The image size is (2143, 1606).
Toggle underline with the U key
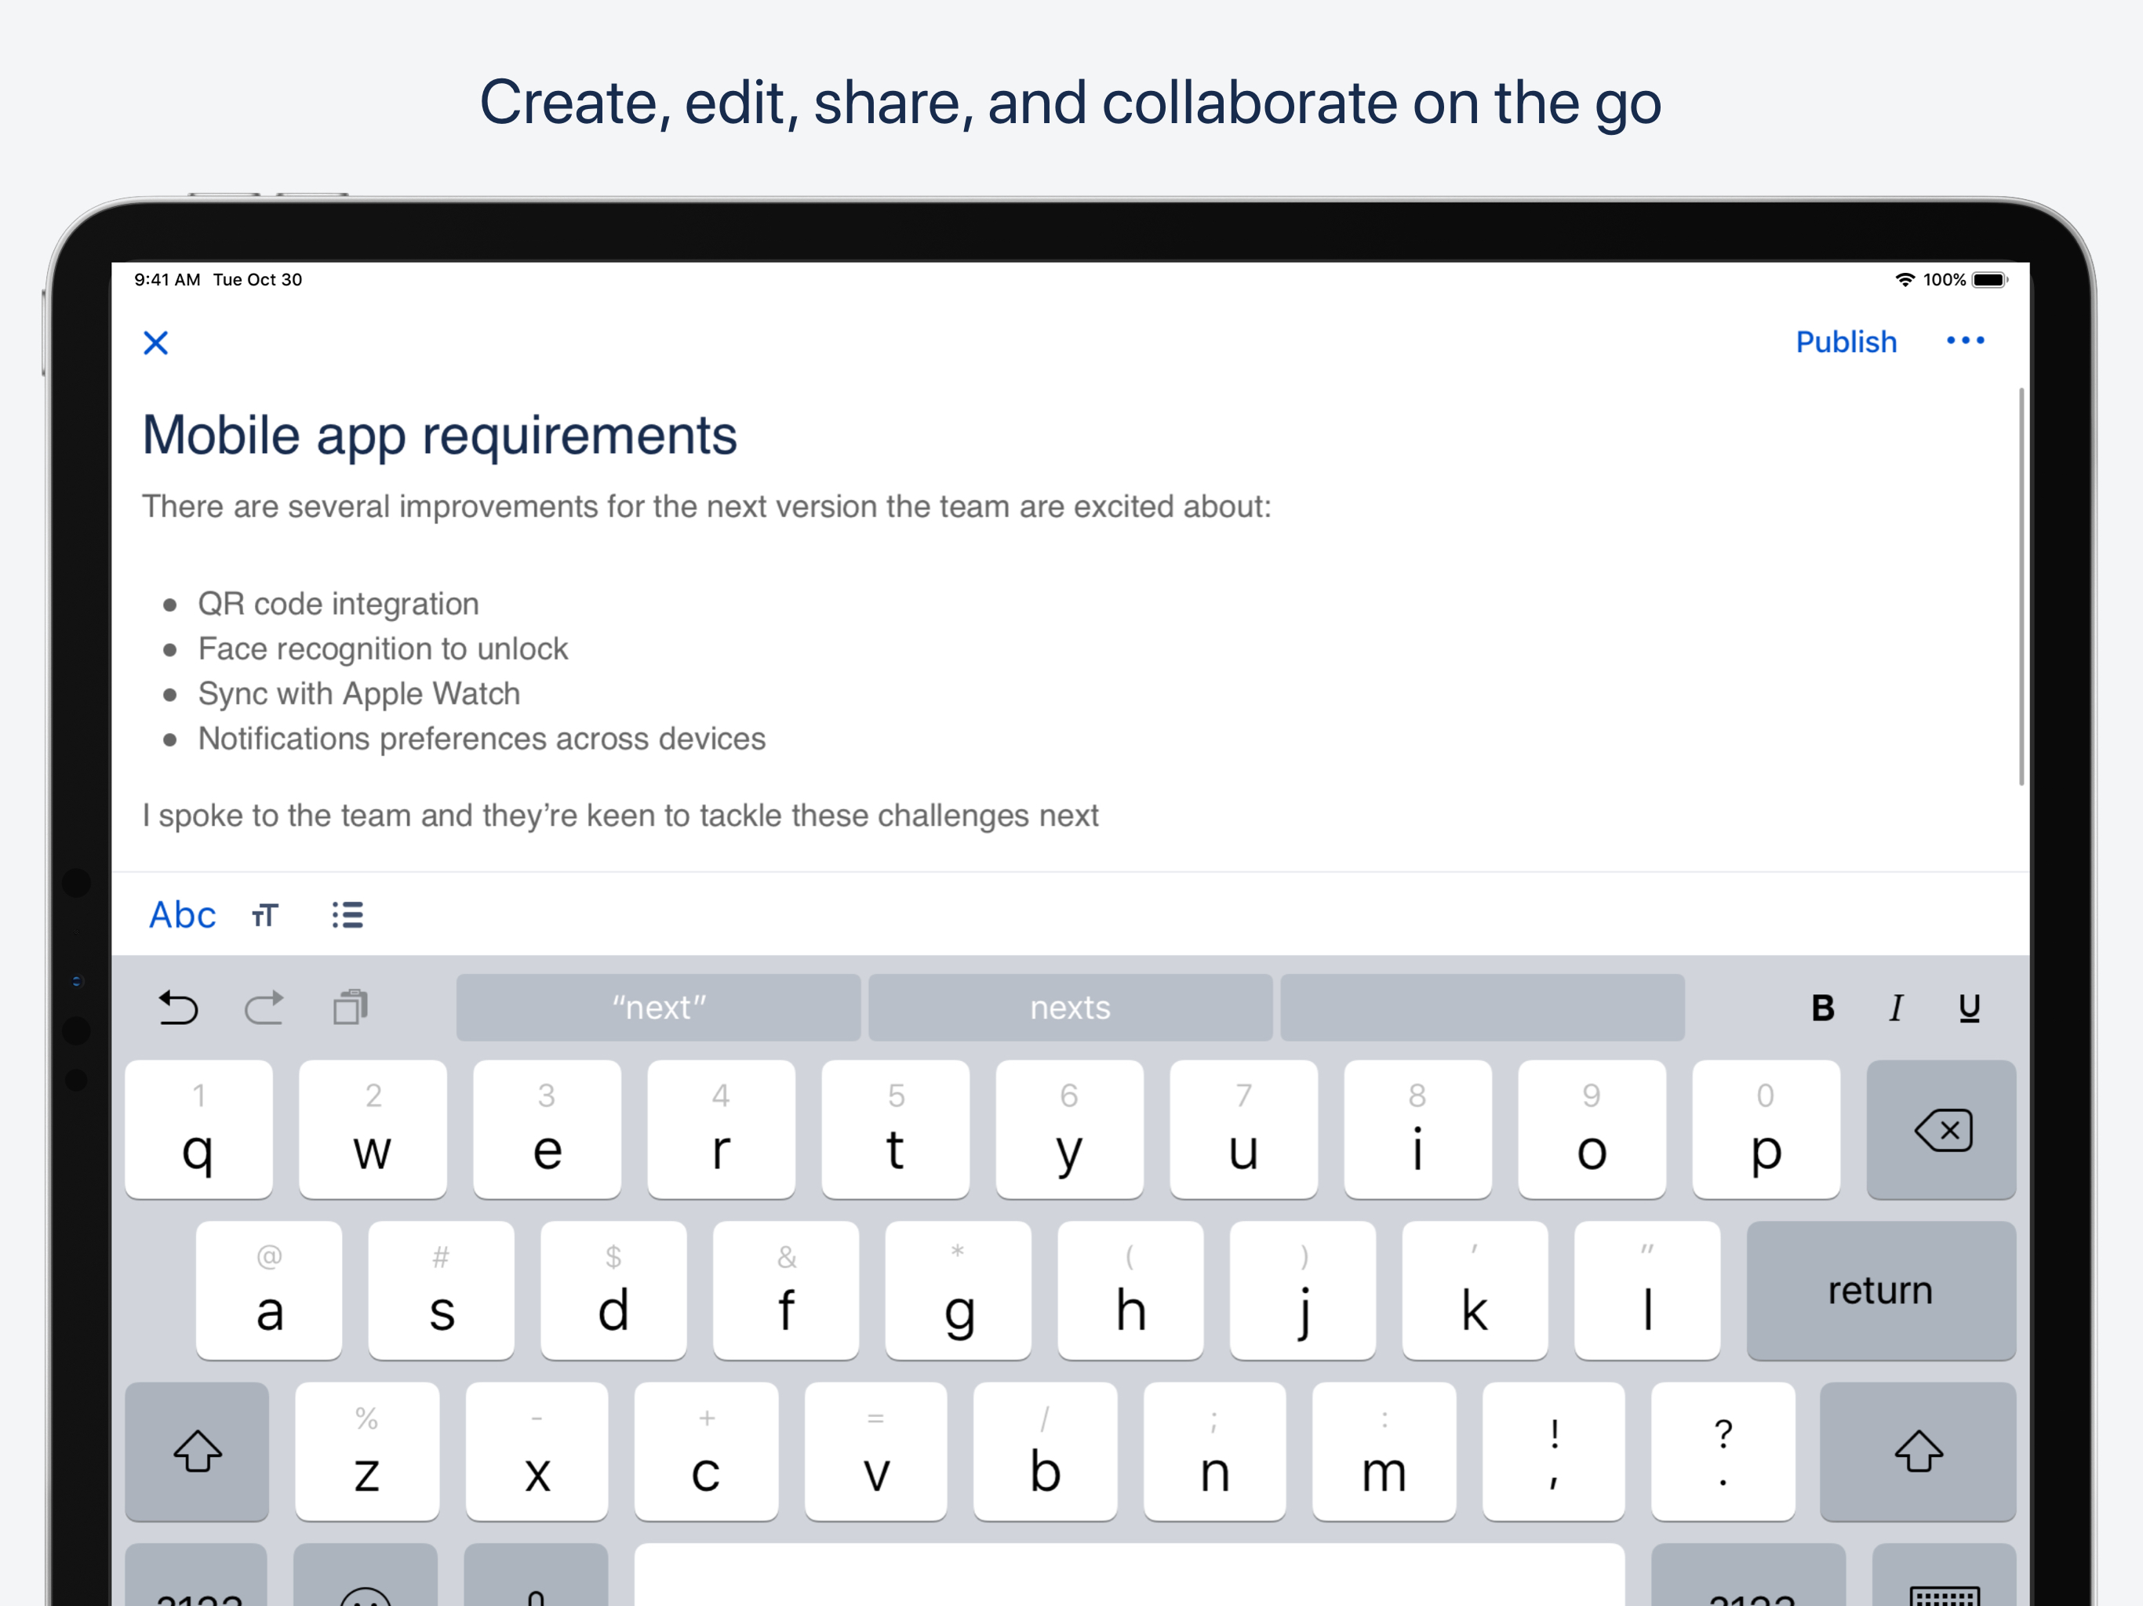coord(1969,1008)
